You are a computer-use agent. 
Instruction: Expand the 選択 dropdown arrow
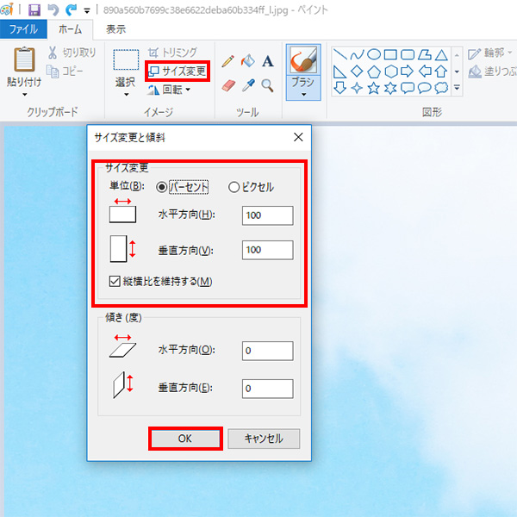tap(126, 95)
